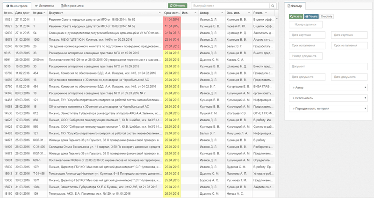Click the Документ text field in filter
Viewport: 374px width, 198px height.
(x=328, y=66)
